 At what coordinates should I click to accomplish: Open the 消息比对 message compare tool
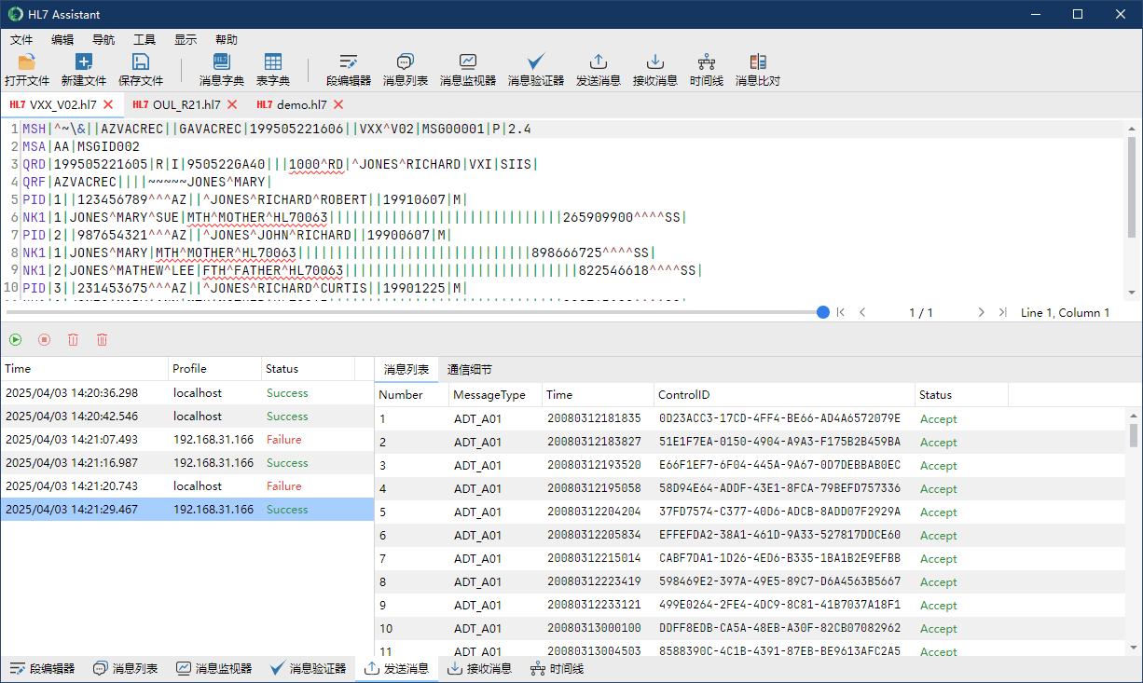(x=758, y=62)
